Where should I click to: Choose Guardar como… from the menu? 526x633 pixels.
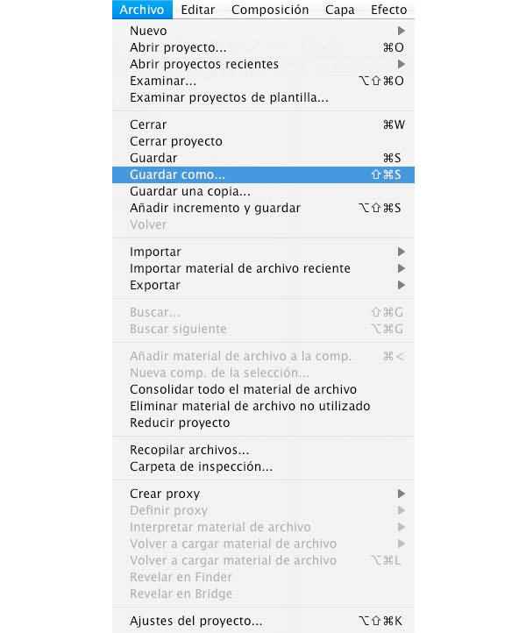click(x=263, y=174)
